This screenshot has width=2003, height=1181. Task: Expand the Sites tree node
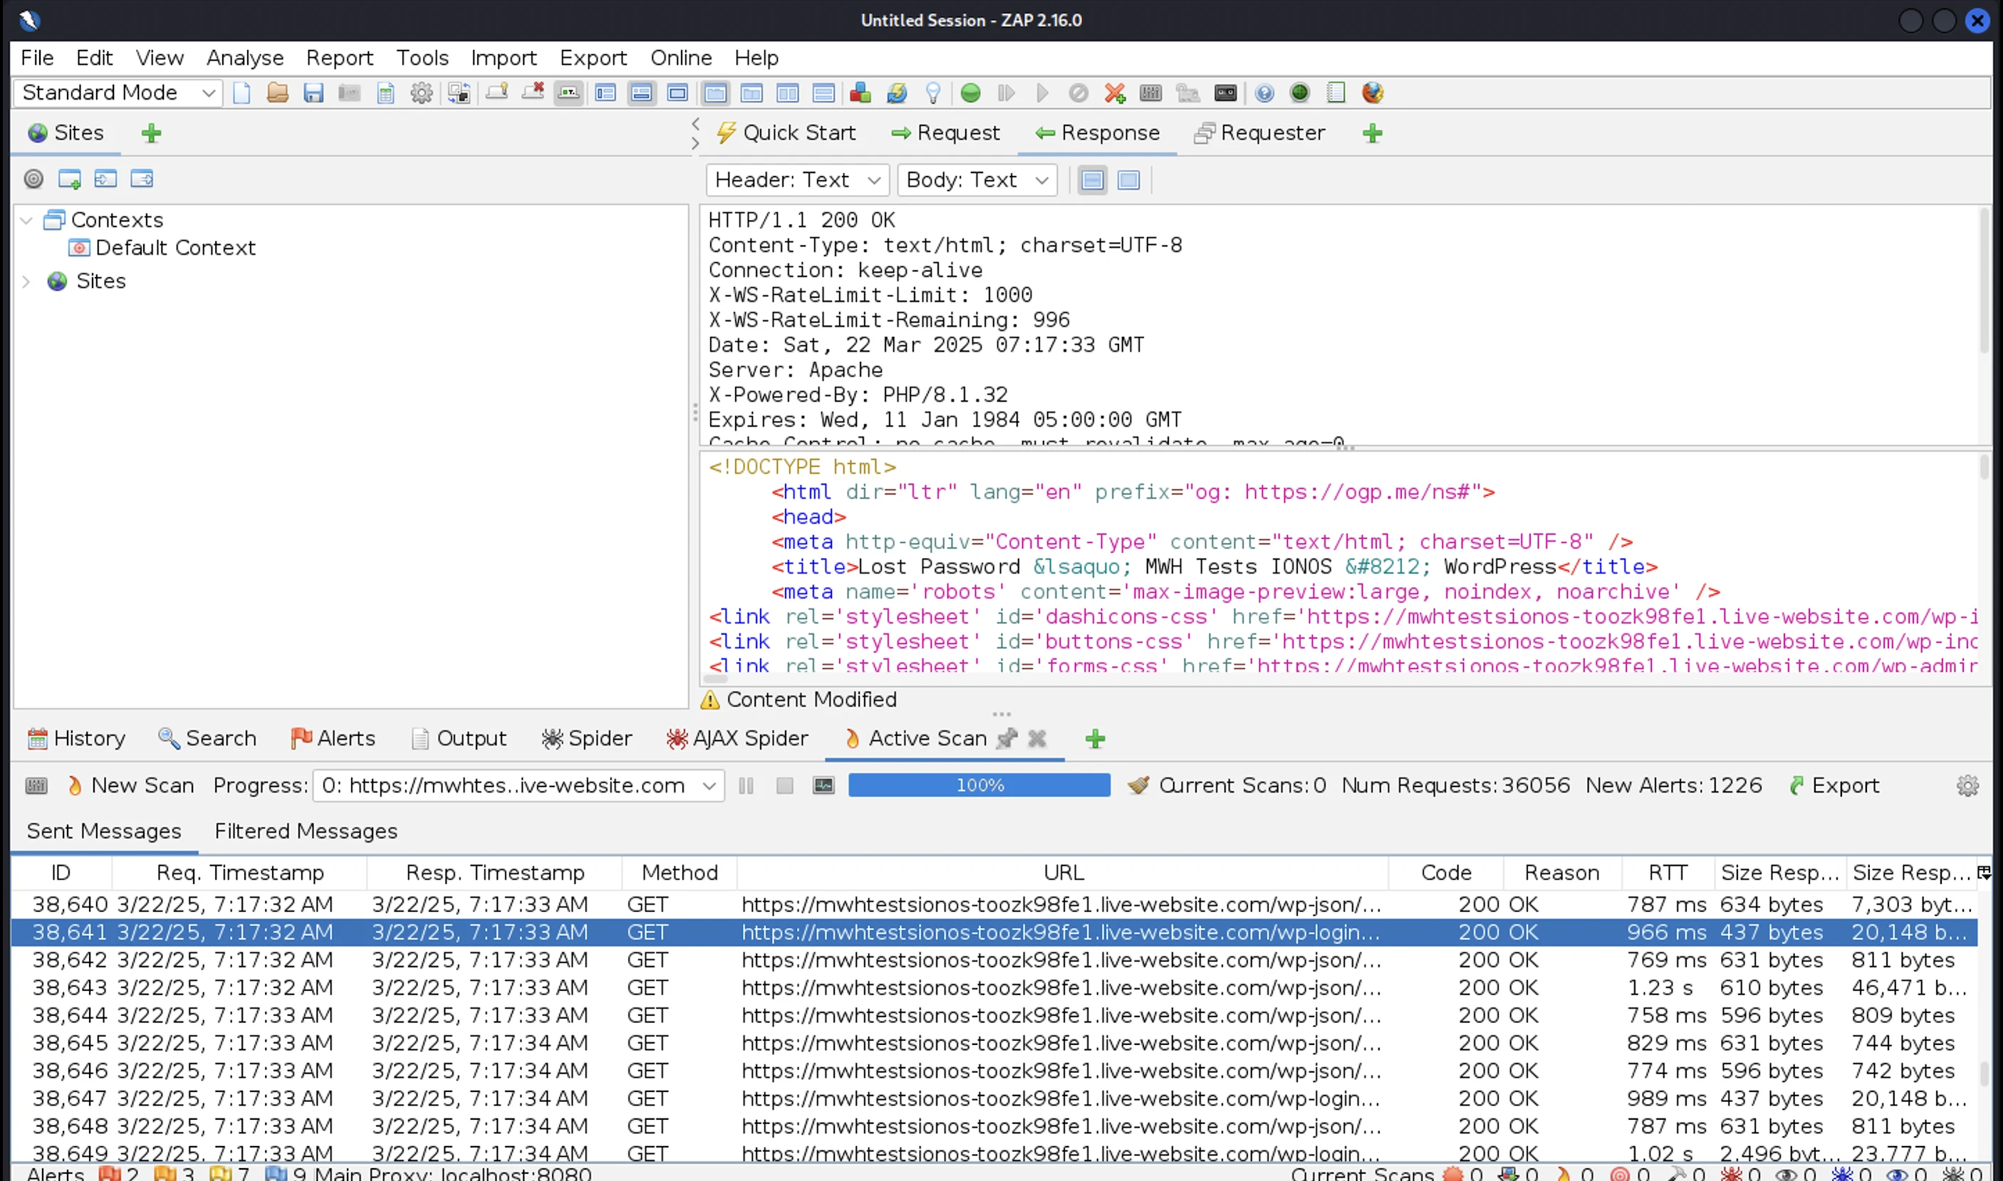(26, 282)
